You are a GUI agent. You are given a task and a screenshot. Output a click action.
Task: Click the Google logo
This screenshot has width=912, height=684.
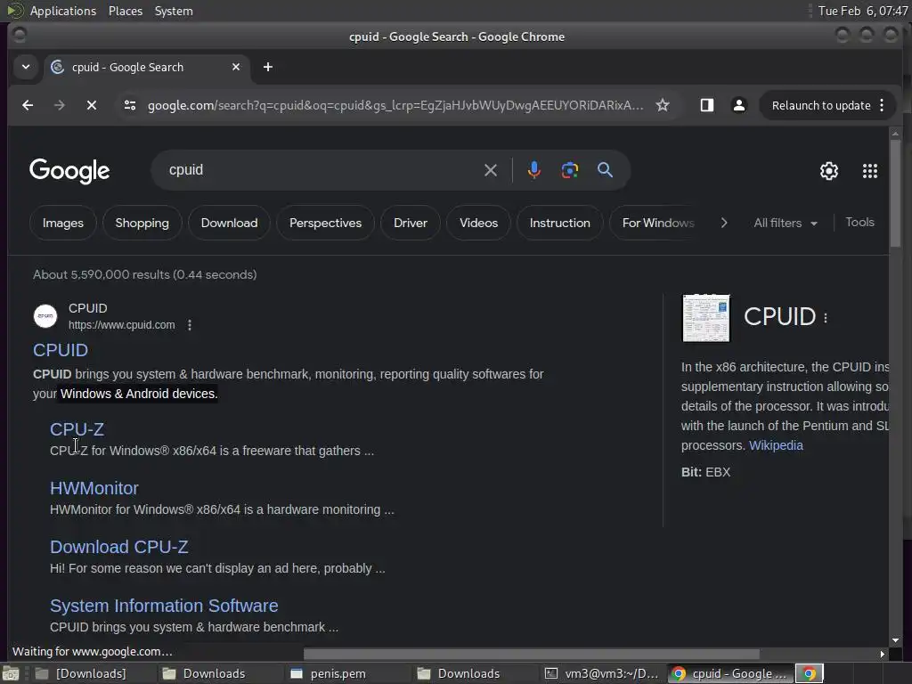pyautogui.click(x=69, y=170)
